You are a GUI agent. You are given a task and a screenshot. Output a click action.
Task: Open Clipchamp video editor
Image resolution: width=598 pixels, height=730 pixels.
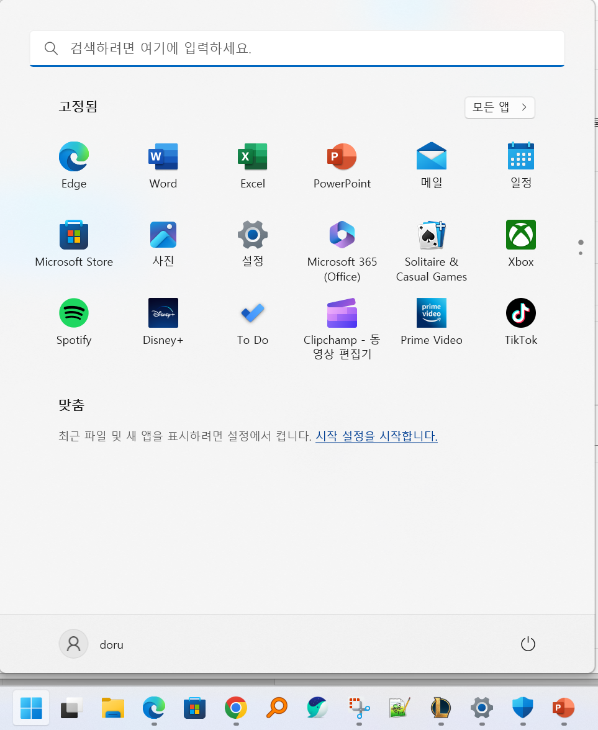342,329
